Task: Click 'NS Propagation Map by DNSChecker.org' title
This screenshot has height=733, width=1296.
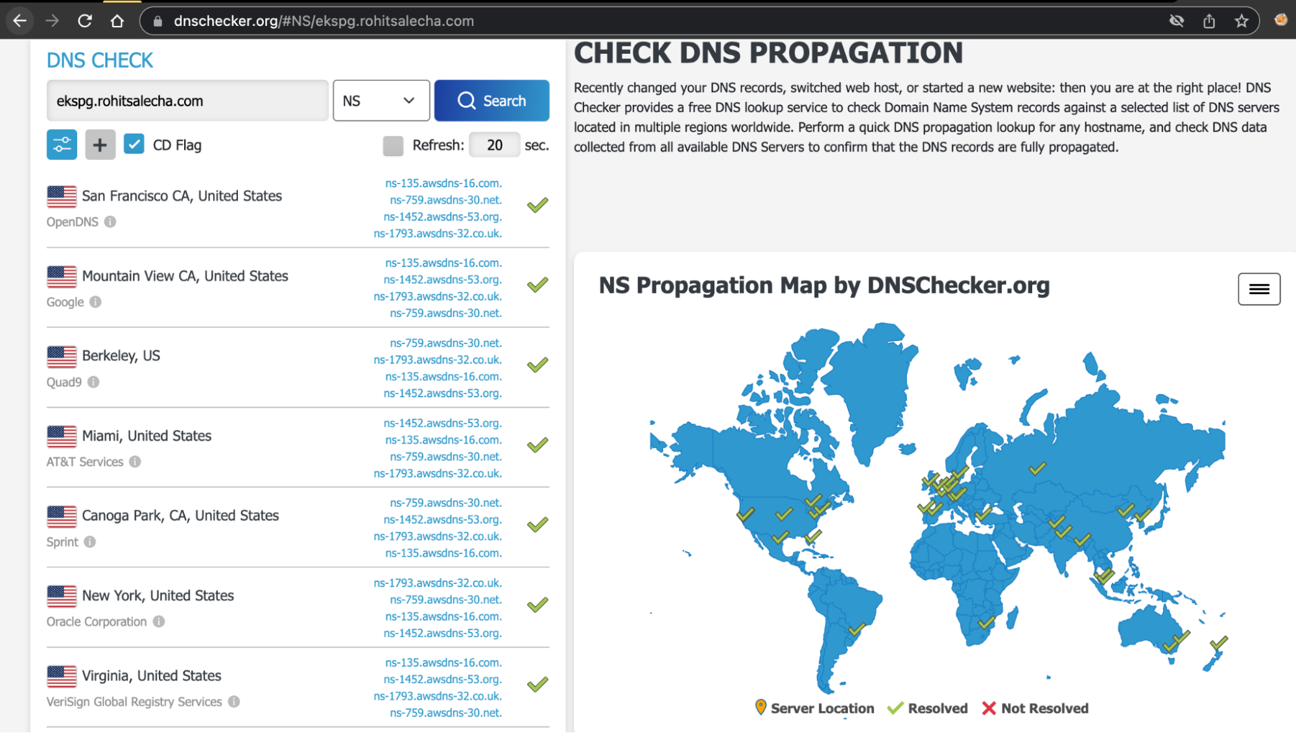Action: tap(824, 285)
